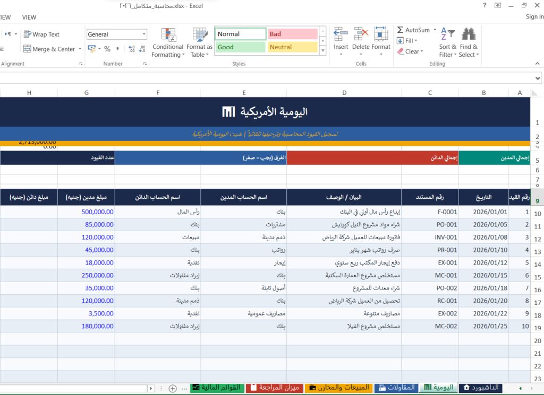
Task: Click the Wrap Text button
Action: tap(41, 34)
